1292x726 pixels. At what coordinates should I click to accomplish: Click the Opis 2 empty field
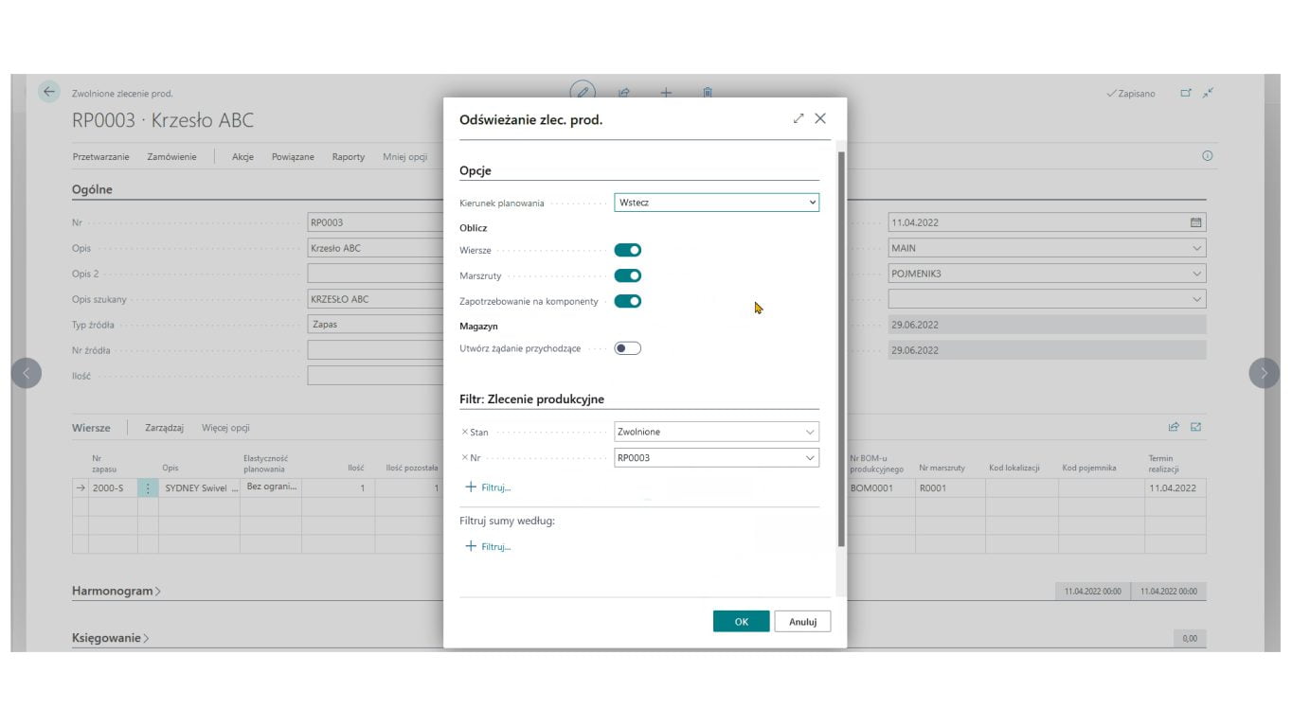tap(376, 274)
